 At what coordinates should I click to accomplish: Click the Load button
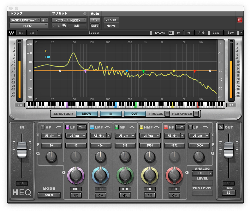point(216,33)
